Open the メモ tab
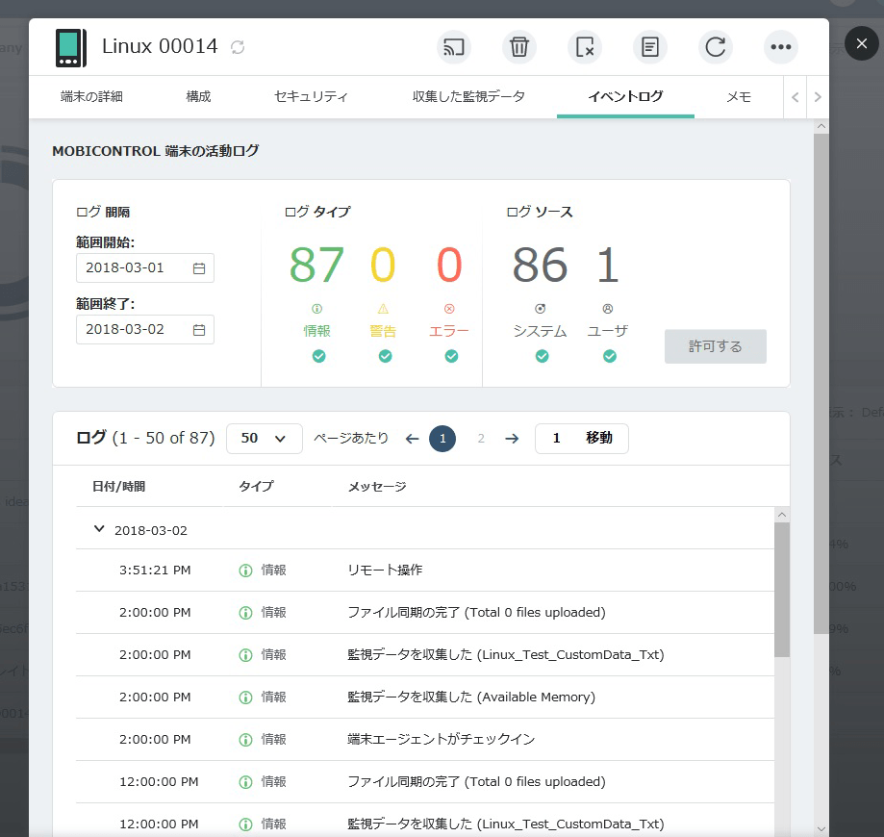 pyautogui.click(x=739, y=96)
